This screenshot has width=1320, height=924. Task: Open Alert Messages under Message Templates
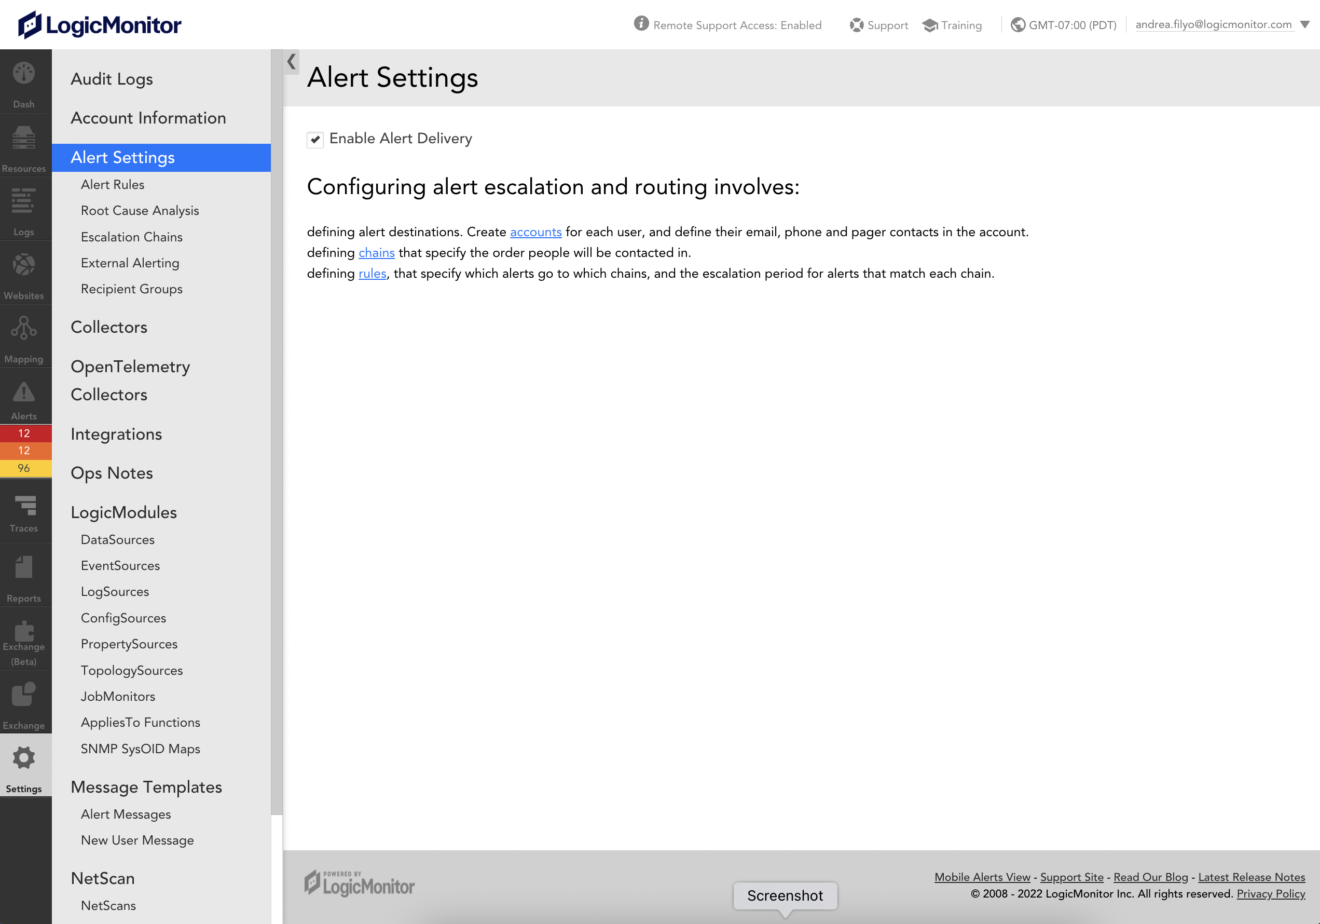pyautogui.click(x=126, y=814)
